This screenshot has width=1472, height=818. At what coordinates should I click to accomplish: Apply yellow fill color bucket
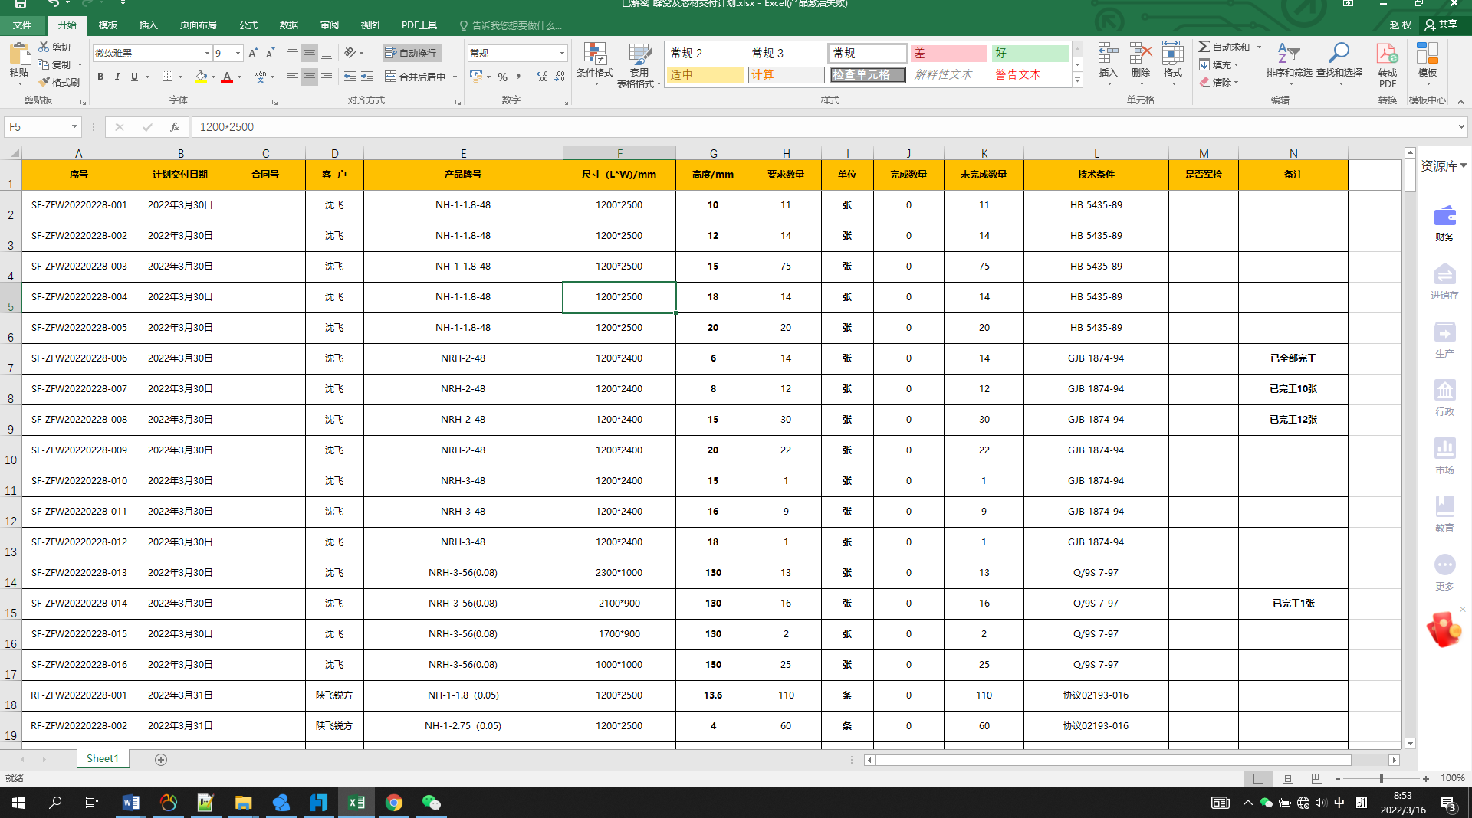201,77
